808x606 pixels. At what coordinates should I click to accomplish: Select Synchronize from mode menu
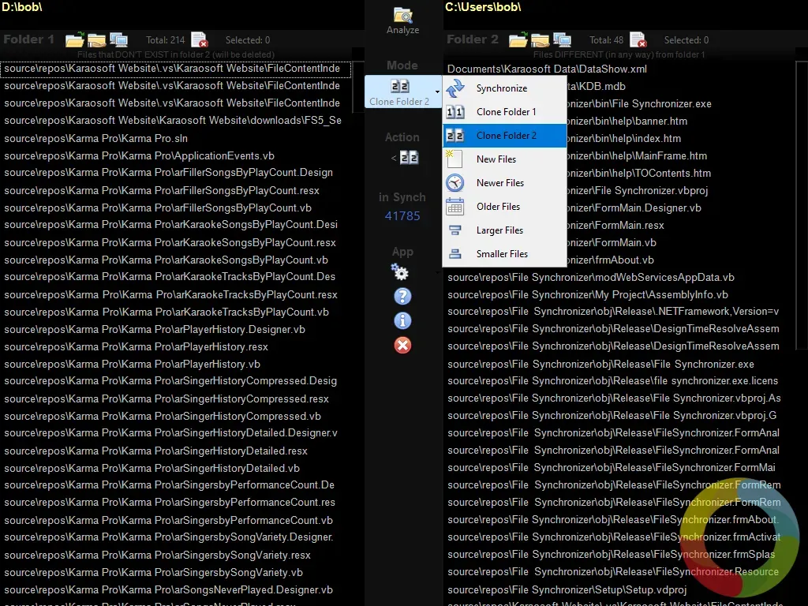pos(504,88)
